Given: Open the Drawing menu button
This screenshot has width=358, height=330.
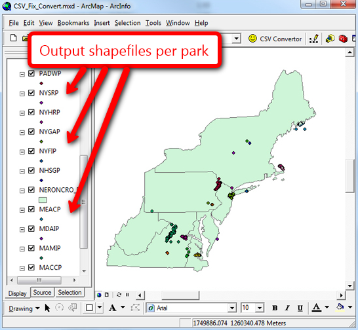Looking at the screenshot, I should (x=24, y=308).
